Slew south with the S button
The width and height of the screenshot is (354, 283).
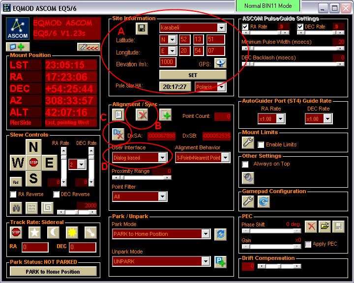click(x=33, y=178)
